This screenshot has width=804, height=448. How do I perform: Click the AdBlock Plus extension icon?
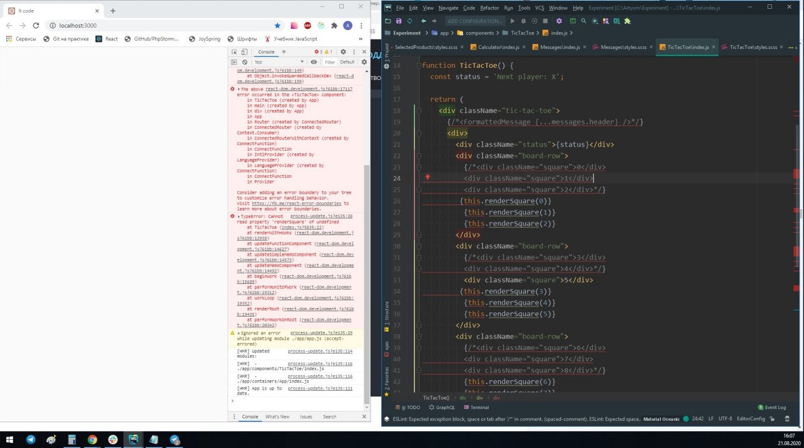(x=308, y=25)
